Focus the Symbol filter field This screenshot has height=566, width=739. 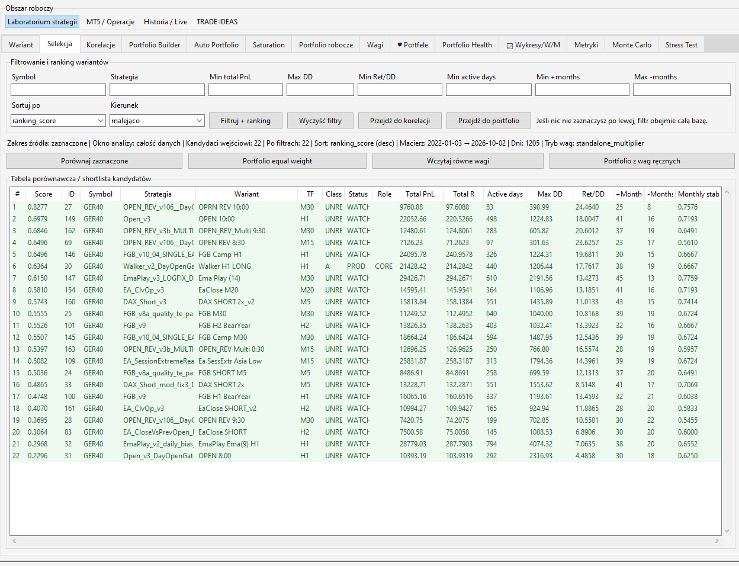[x=58, y=89]
